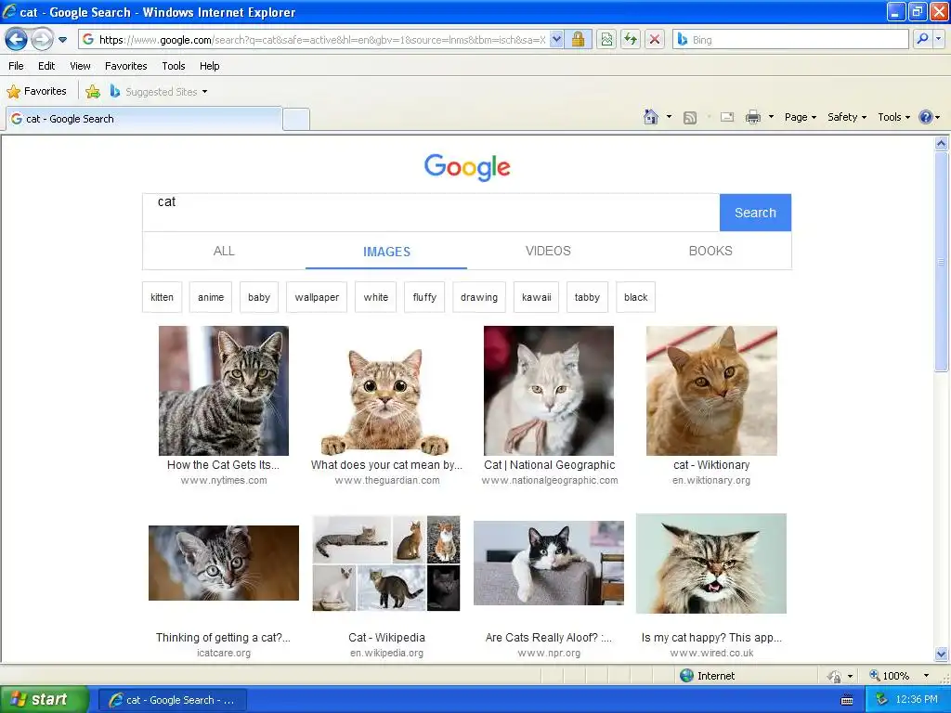This screenshot has height=713, width=951.
Task: Click the wallpaper suggestion chip
Action: click(x=317, y=297)
